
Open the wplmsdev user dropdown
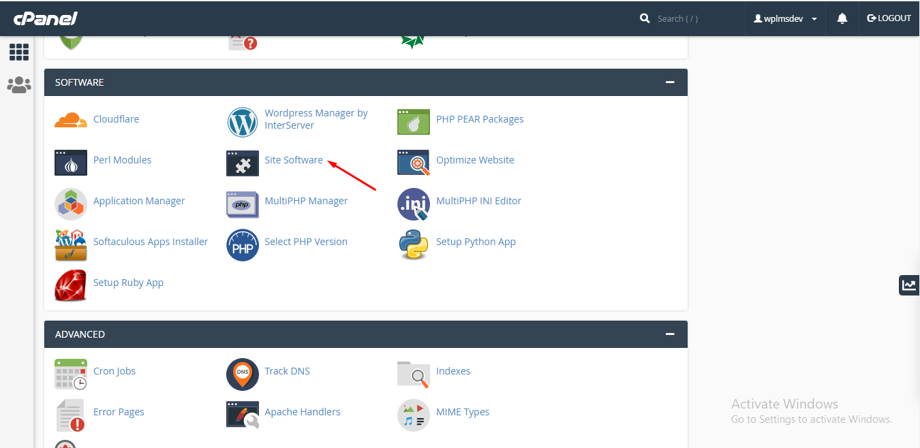pos(785,18)
